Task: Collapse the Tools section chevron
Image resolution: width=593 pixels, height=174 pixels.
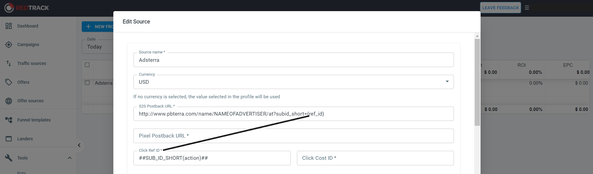Action: pos(70,158)
